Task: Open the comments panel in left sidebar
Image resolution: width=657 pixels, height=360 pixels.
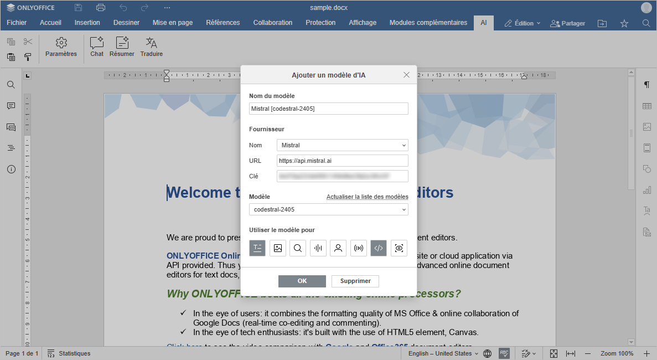Action: click(11, 106)
